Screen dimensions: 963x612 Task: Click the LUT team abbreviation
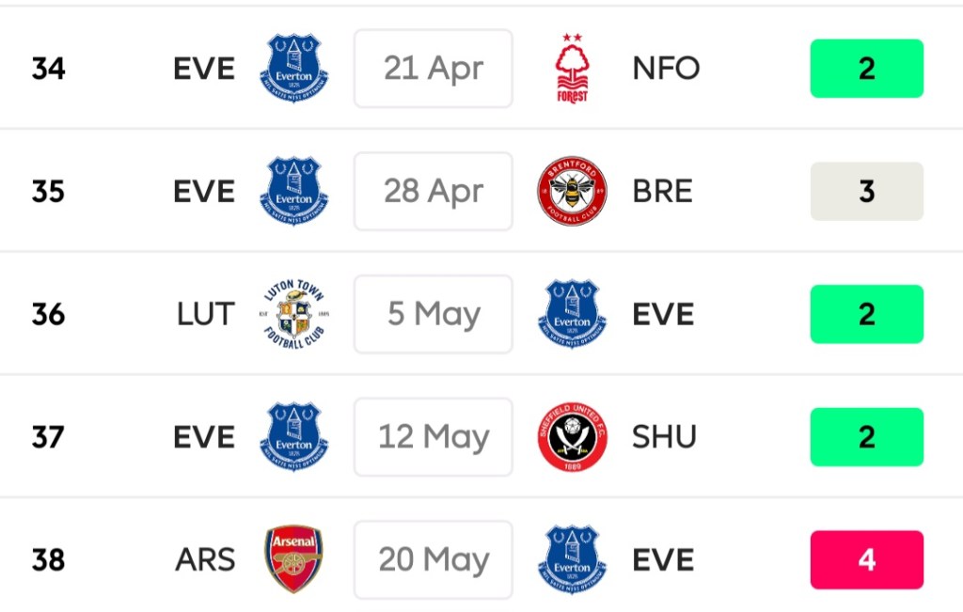205,315
